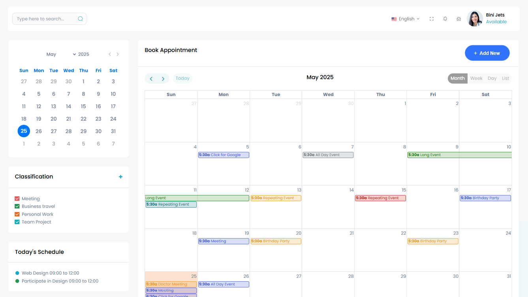Screen dimensions: 528x297
Task: Open the English language dropdown
Action: tap(406, 19)
